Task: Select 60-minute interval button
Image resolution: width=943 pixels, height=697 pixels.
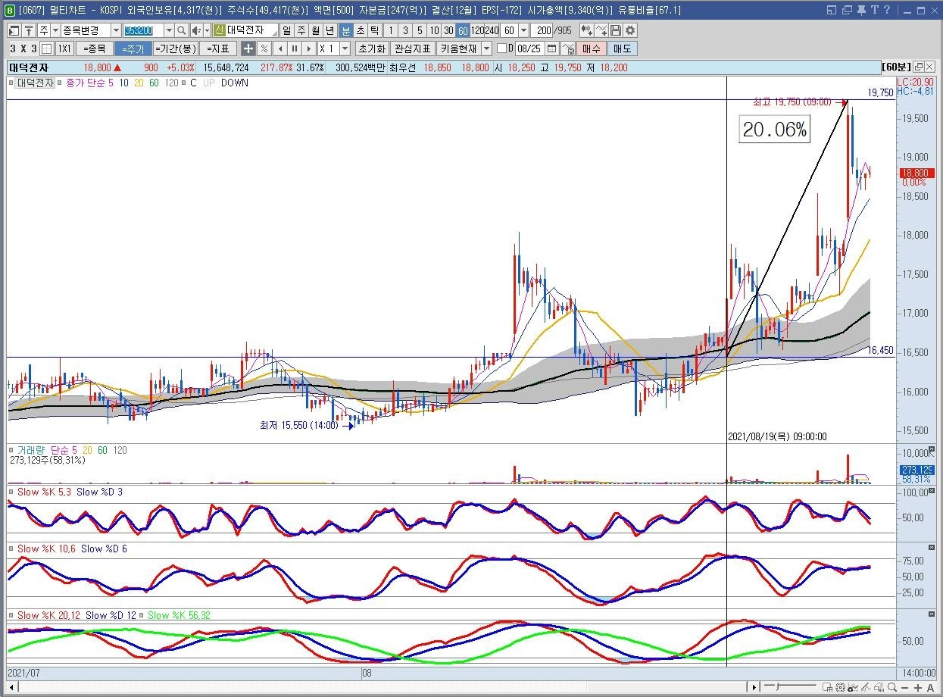Action: click(x=463, y=30)
